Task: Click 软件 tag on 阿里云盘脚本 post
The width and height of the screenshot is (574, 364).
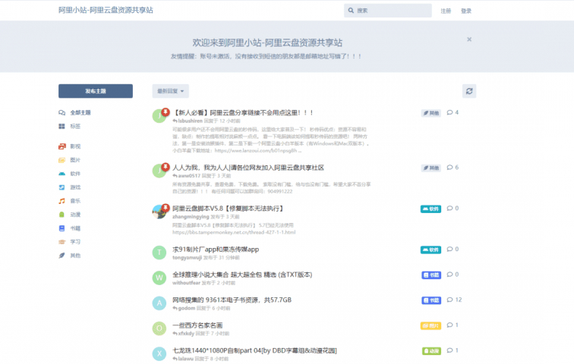Action: [430, 209]
